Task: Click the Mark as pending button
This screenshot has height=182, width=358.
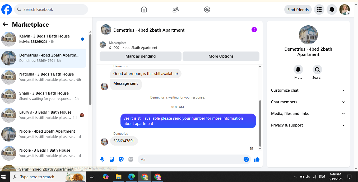Action: tap(141, 56)
